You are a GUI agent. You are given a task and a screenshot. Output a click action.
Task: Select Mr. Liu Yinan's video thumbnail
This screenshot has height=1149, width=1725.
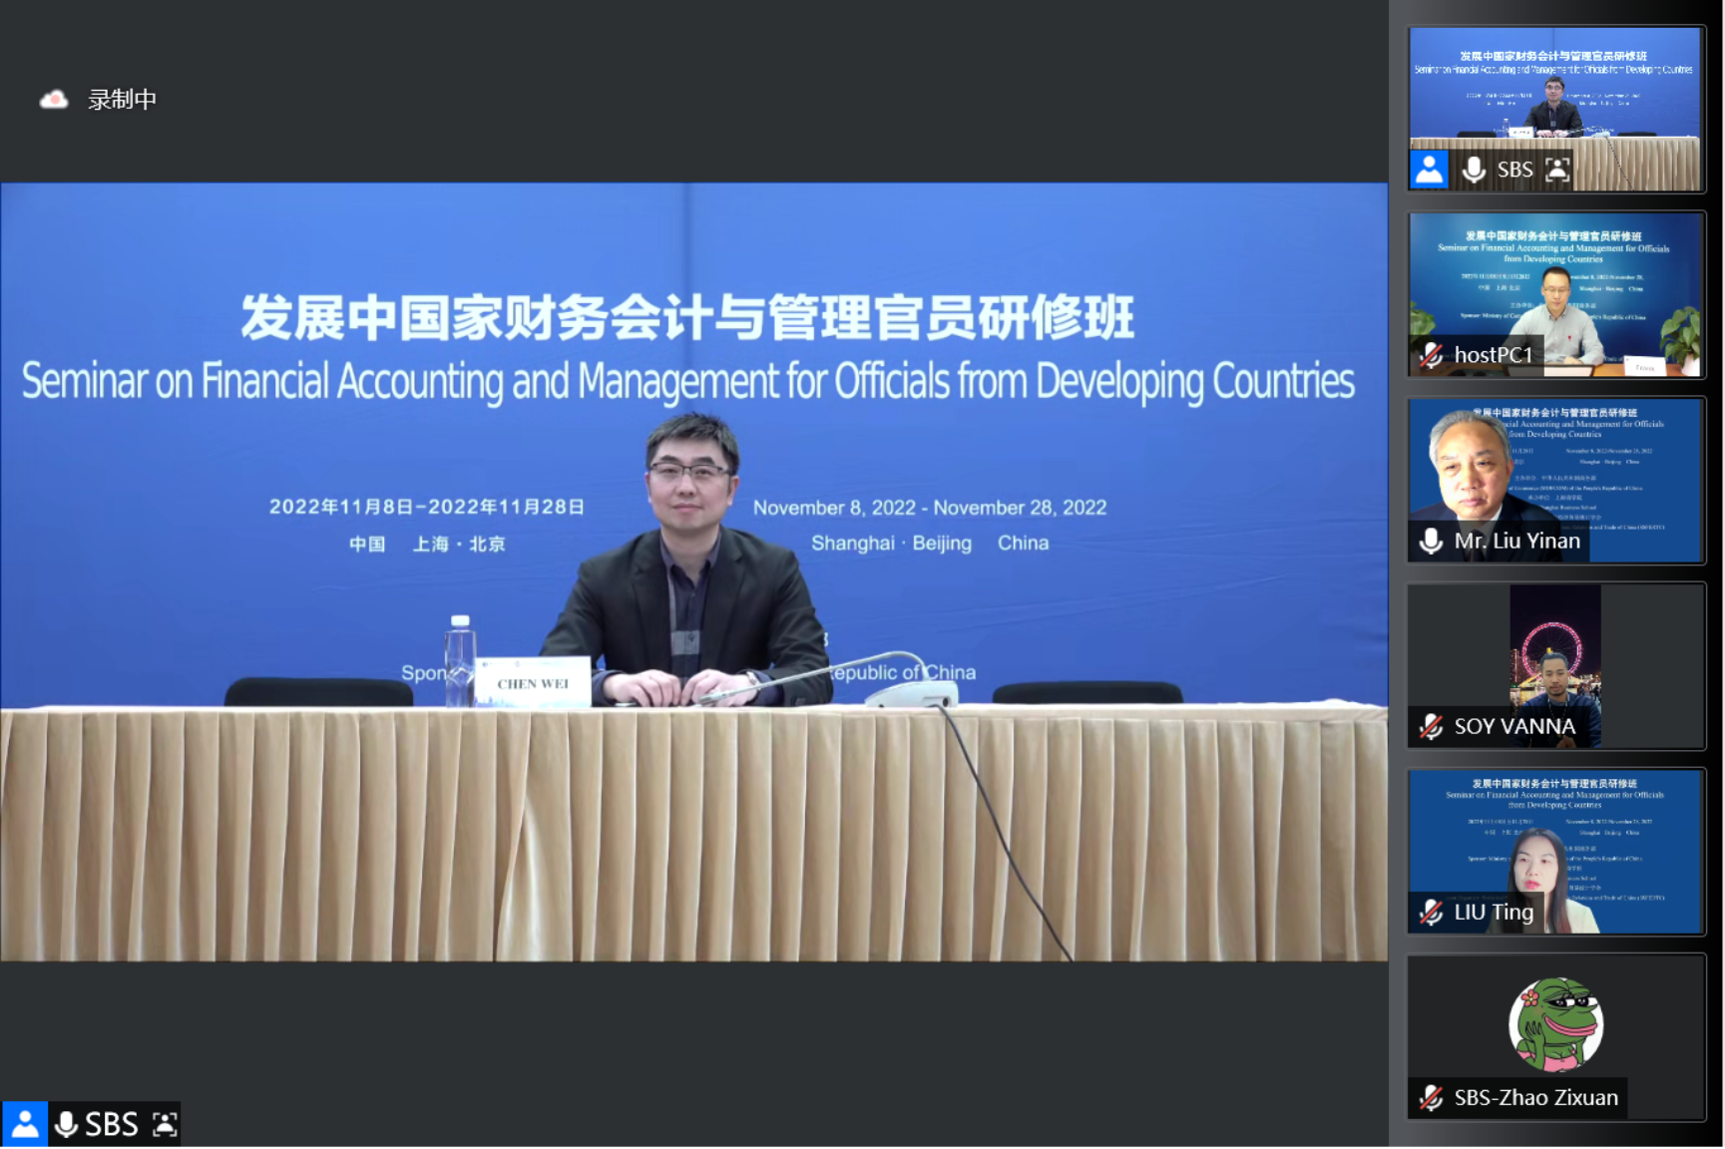pos(1554,469)
